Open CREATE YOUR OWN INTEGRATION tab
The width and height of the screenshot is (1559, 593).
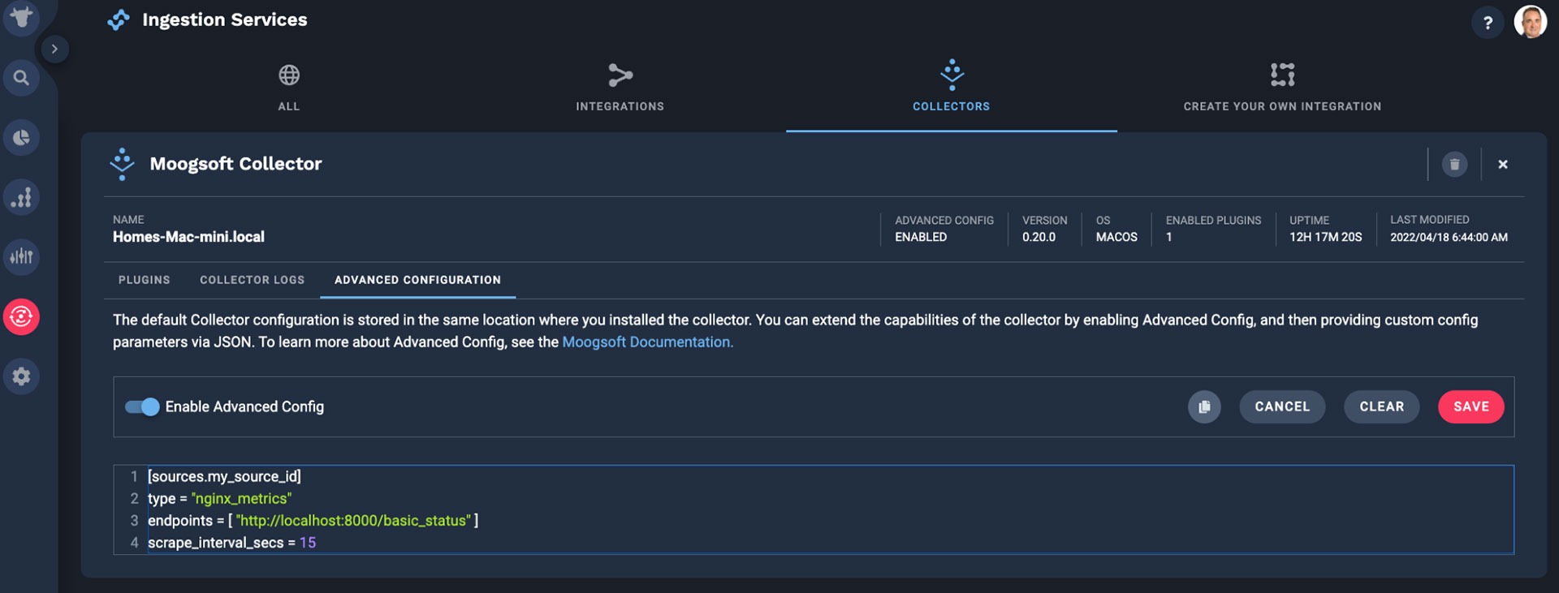[x=1282, y=89]
